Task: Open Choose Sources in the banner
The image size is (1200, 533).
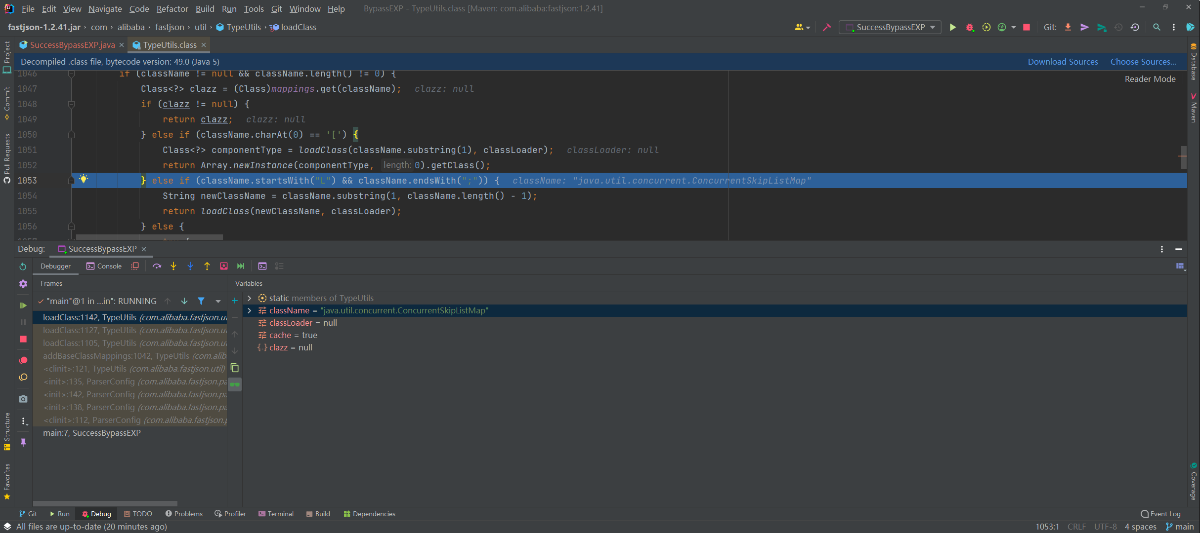Action: coord(1143,61)
